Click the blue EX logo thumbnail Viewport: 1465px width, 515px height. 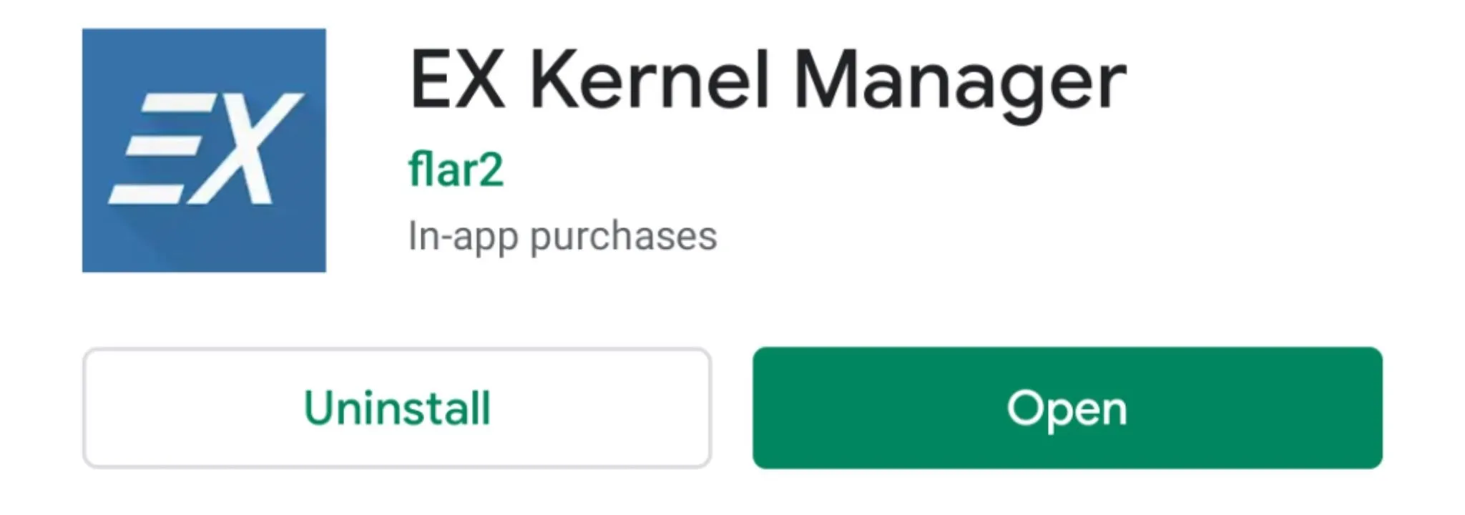[x=204, y=150]
